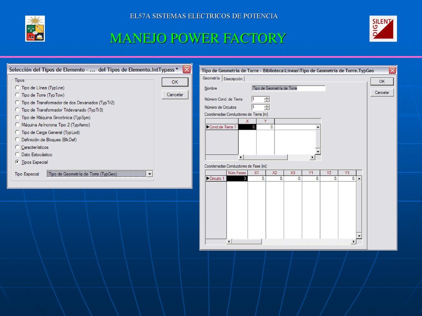Click left arrow of phase table horizontal scrollbar
This screenshot has width=422, height=316.
(x=229, y=242)
